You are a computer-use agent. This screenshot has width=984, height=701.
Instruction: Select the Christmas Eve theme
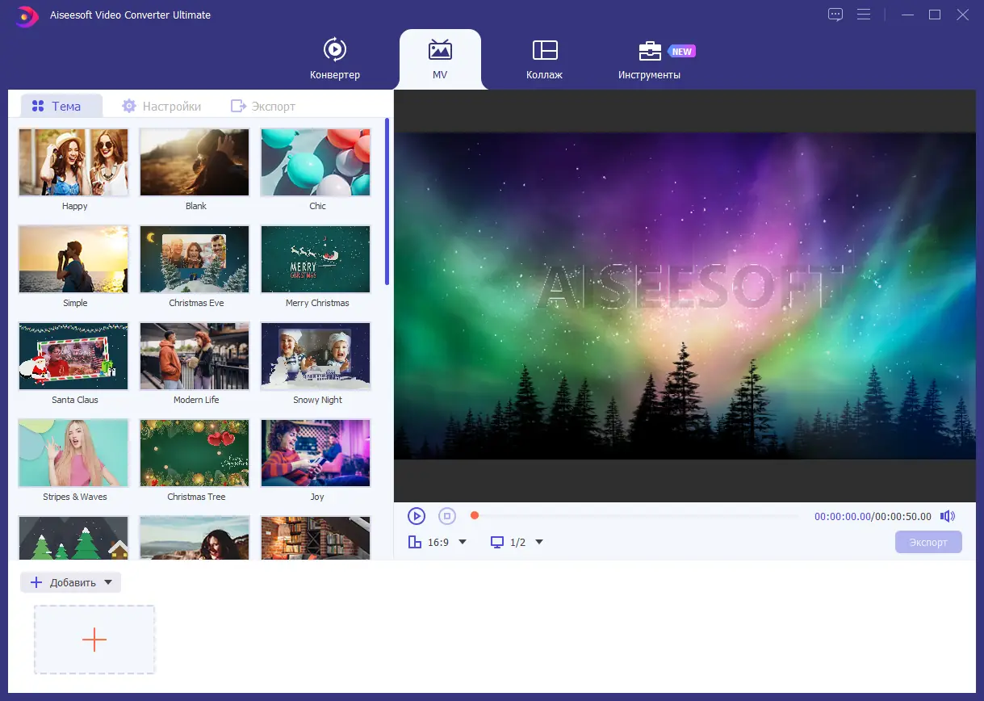pos(195,259)
